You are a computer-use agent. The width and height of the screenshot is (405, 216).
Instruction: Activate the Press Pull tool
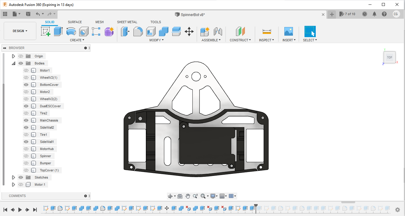(x=125, y=31)
